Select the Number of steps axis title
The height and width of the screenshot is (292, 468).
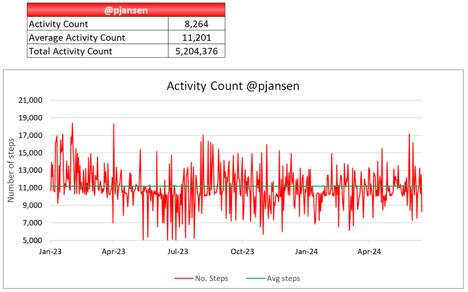click(11, 170)
